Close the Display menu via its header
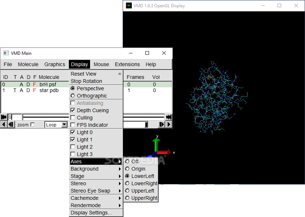Viewport: 305px width, 217px height. click(79, 64)
